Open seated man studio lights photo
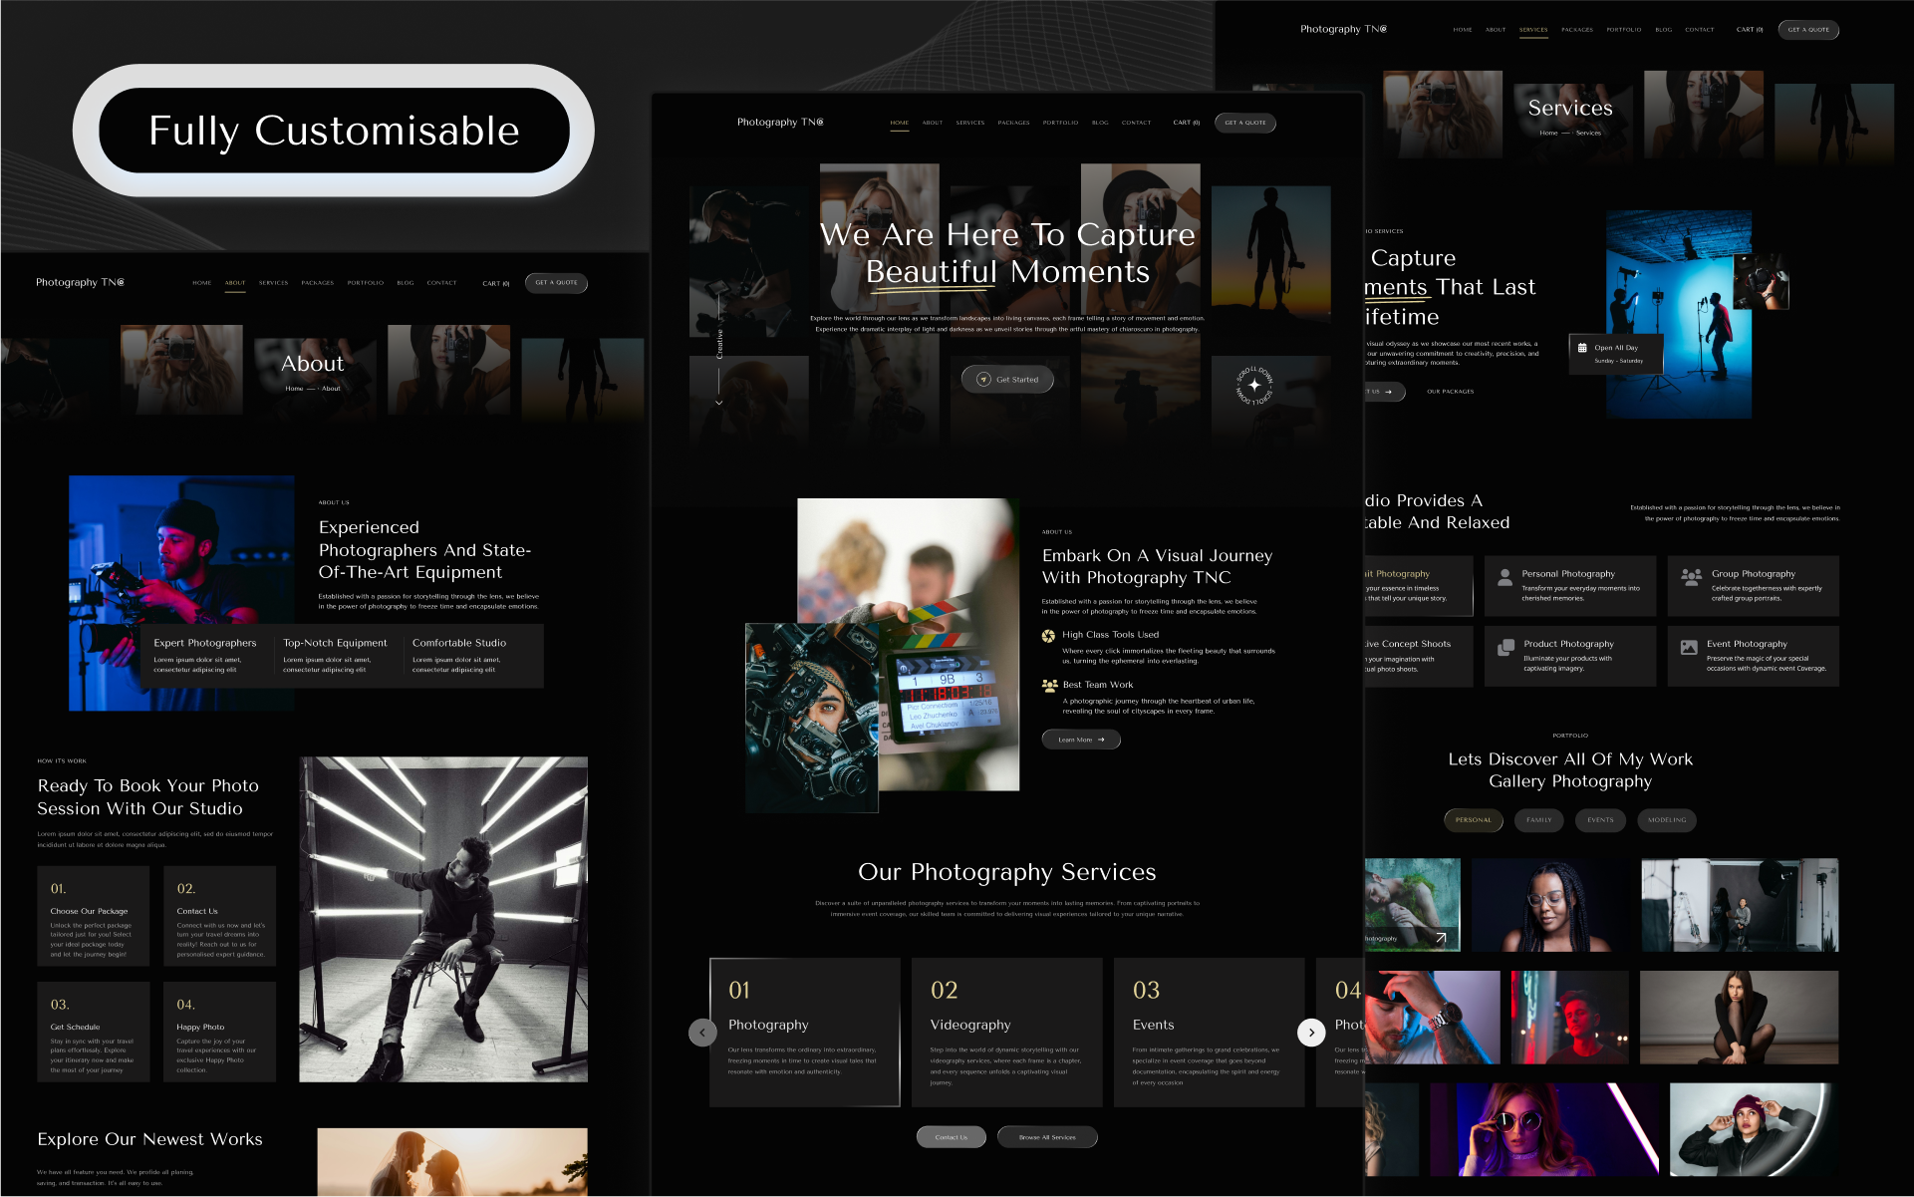This screenshot has height=1197, width=1914. point(443,919)
